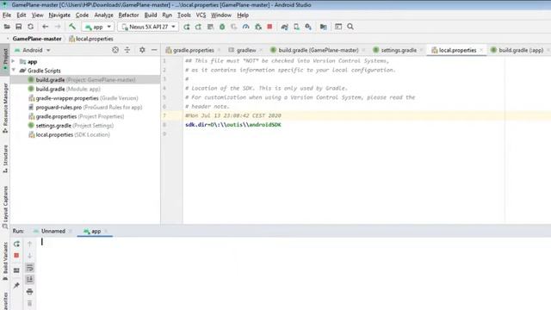Image resolution: width=551 pixels, height=310 pixels.
Task: Open the Nexus 5X API 27 device dropdown
Action: click(x=148, y=27)
